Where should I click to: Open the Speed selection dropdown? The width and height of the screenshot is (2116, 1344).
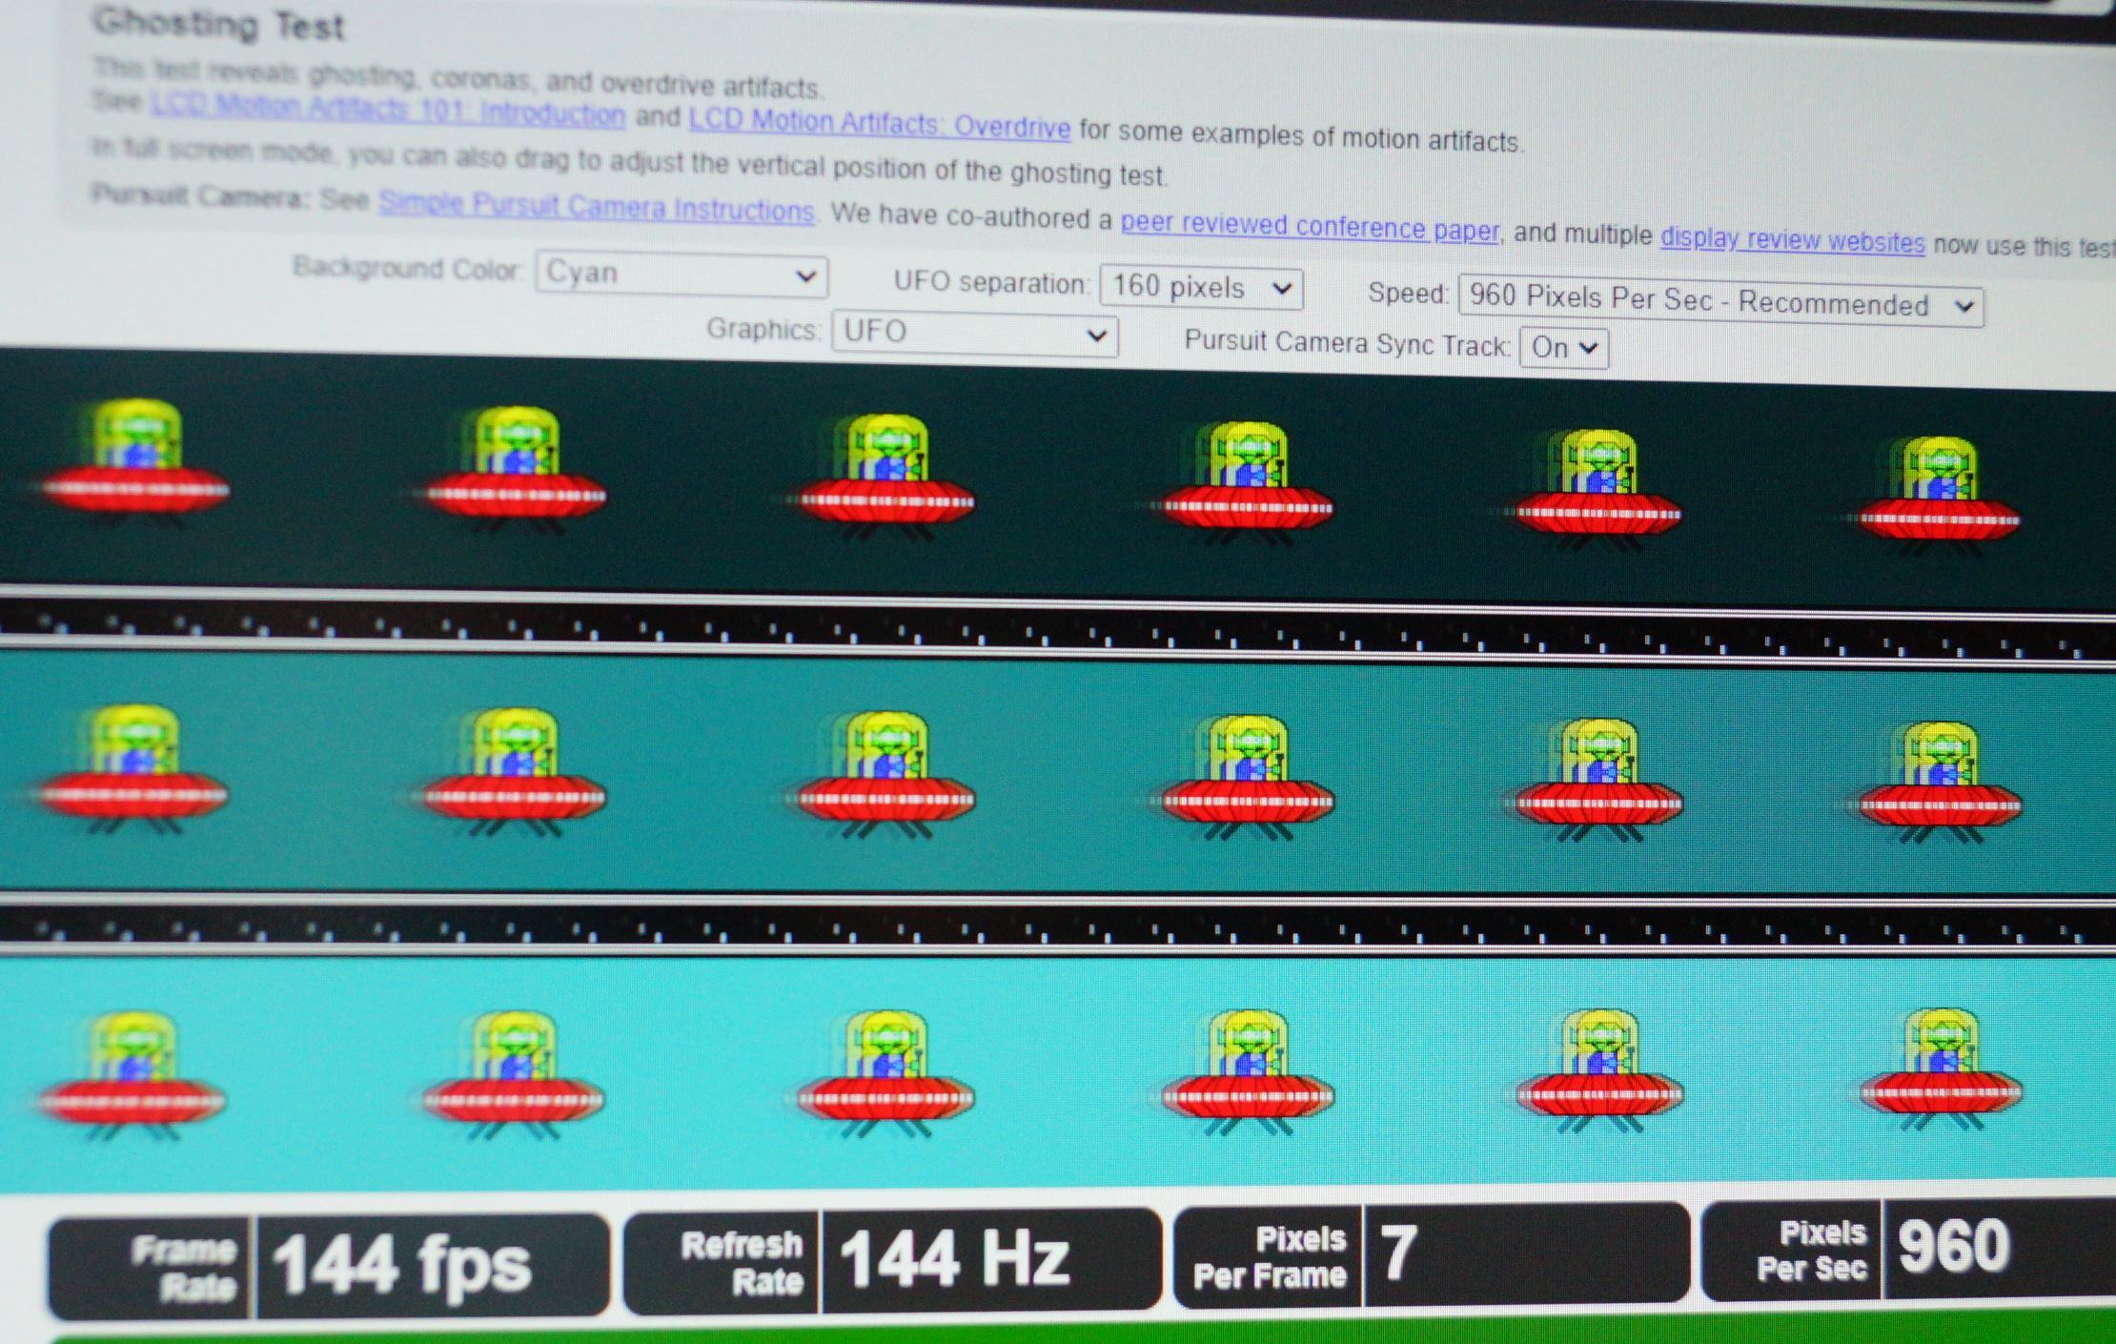coord(1719,303)
